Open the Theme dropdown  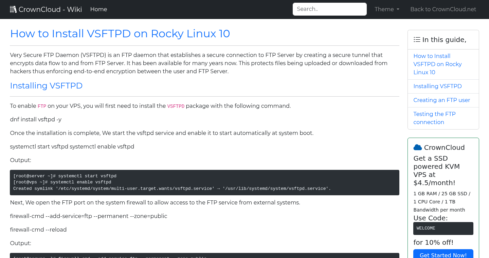(386, 9)
